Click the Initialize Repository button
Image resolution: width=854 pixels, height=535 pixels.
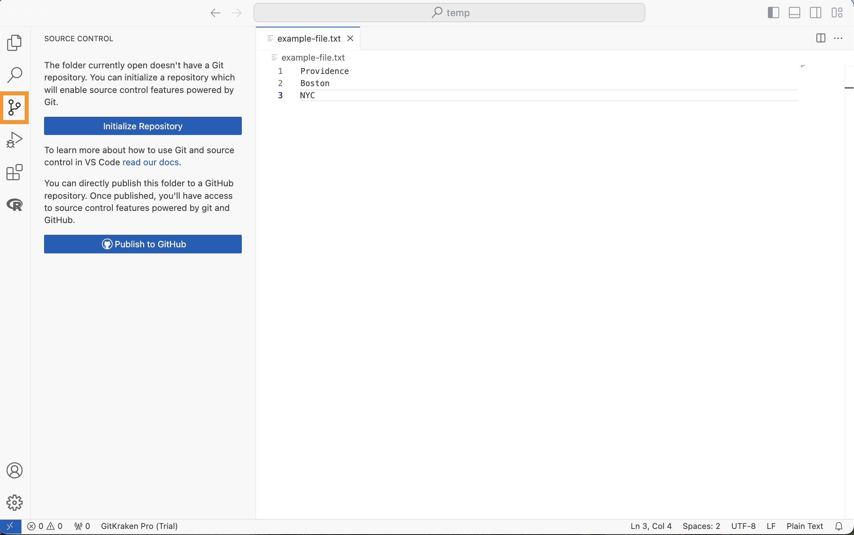[143, 126]
